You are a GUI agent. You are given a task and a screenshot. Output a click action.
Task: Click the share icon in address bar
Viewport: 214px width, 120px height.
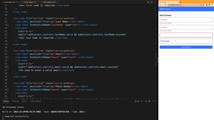(201, 5)
